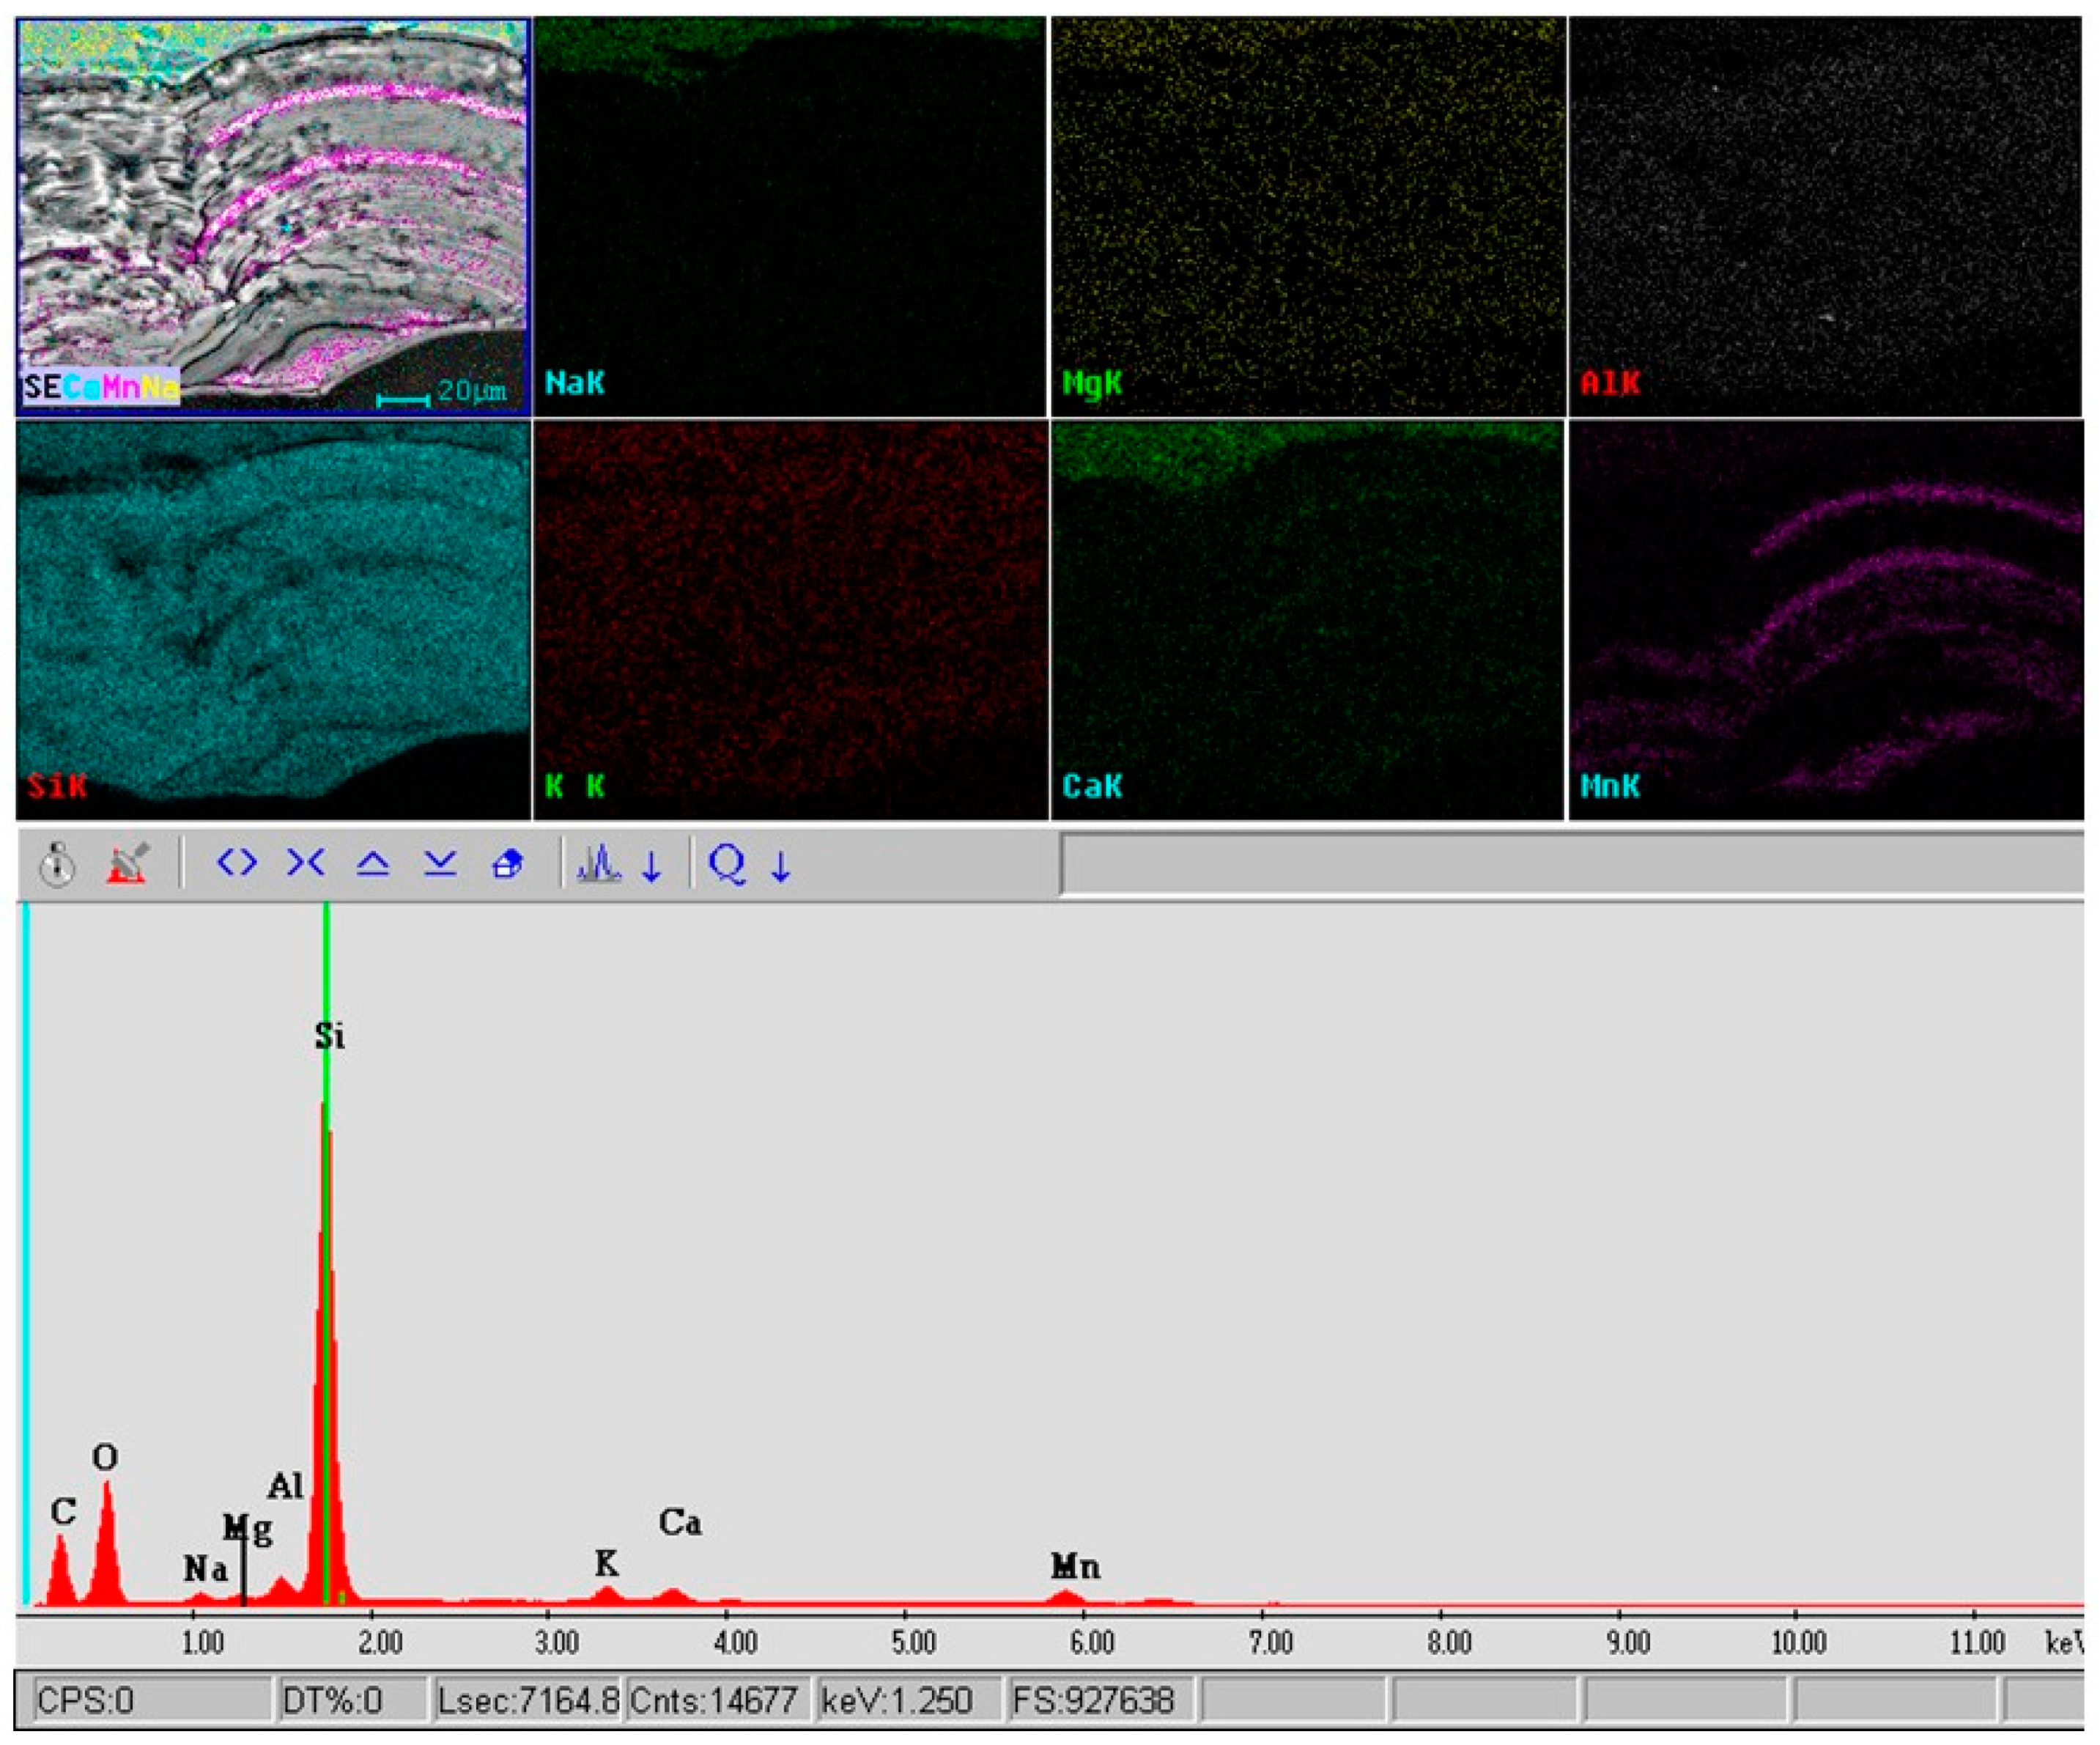Viewport: 2100px width, 1745px height.
Task: Select the AlK element map
Action: tap(1826, 216)
